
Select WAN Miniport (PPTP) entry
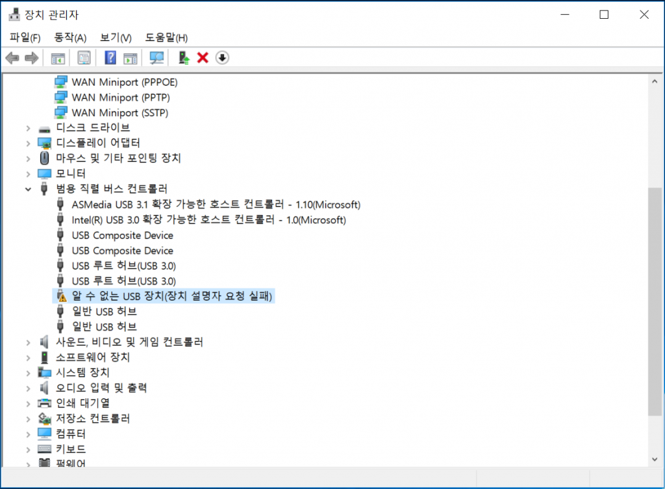pyautogui.click(x=121, y=97)
